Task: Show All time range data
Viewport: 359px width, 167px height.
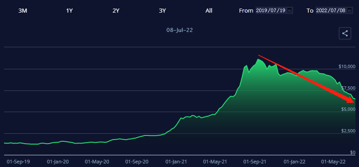Action: [x=209, y=11]
